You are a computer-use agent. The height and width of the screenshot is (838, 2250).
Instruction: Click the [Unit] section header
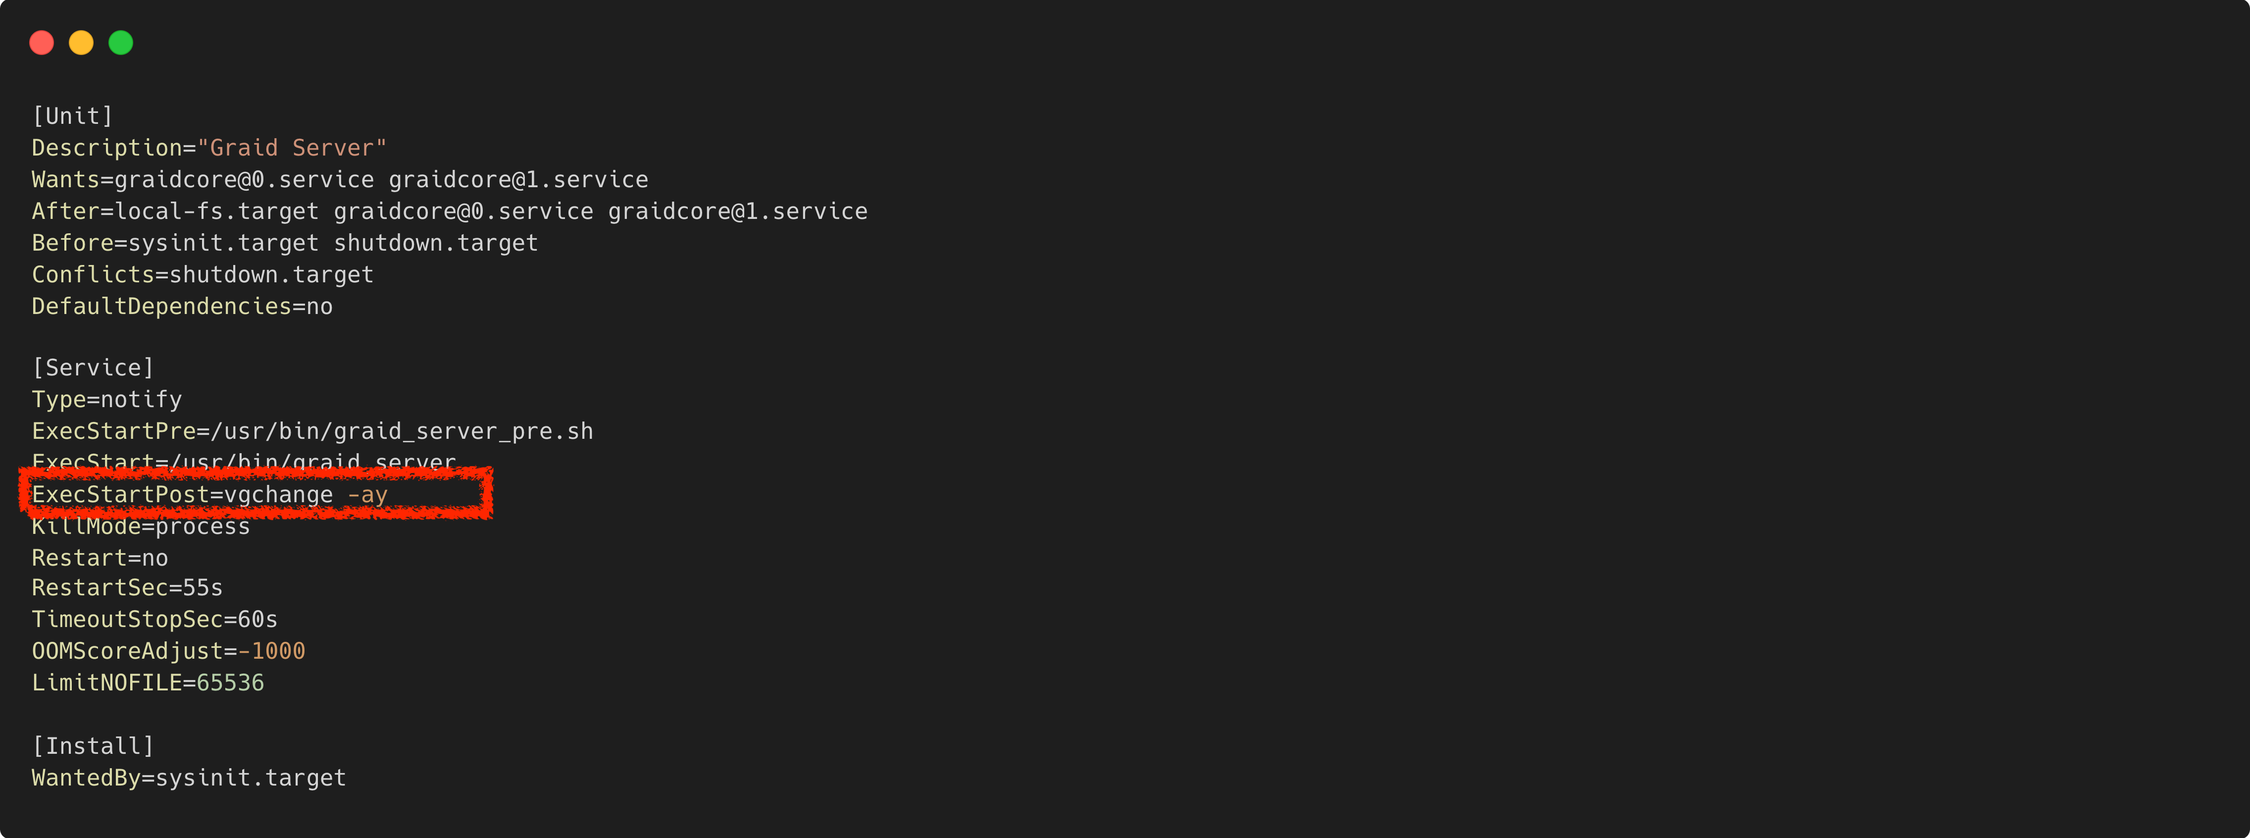click(x=72, y=116)
